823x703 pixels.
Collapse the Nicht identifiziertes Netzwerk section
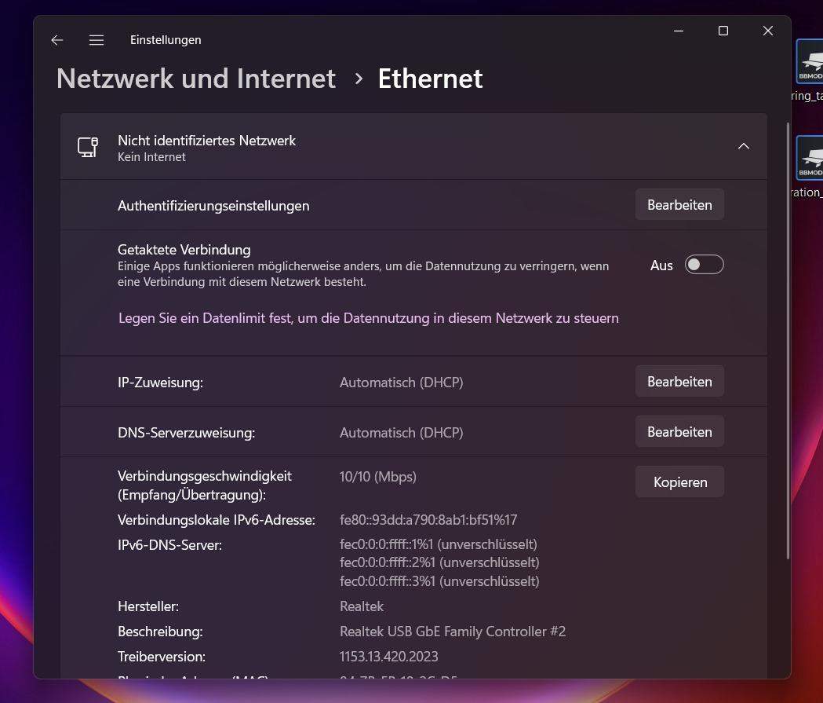pos(743,146)
